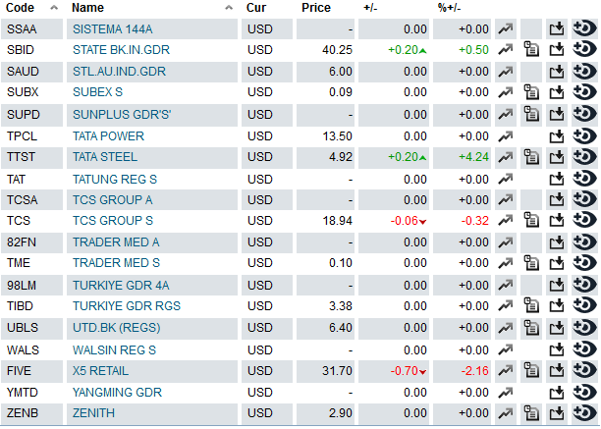This screenshot has width=601, height=429.
Task: View news document icon for TCS GROUP S
Action: click(531, 220)
